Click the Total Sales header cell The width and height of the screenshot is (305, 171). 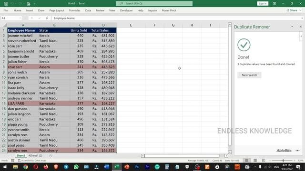tap(103, 30)
